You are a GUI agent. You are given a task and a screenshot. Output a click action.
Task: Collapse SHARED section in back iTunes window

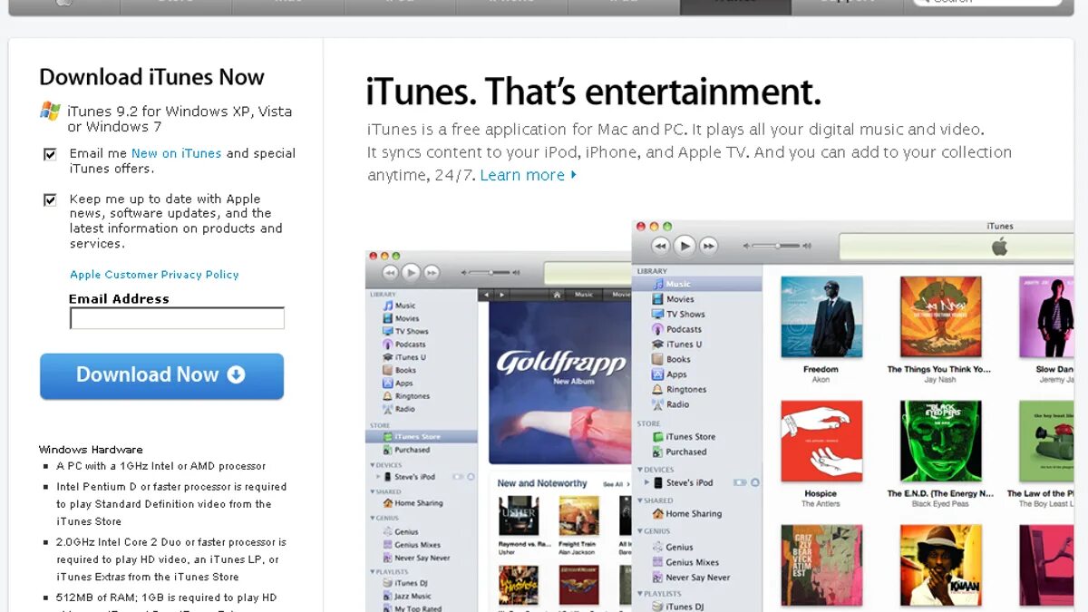(x=372, y=491)
